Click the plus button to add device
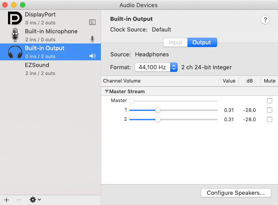Viewport: 278px width, 205px height. [6, 200]
